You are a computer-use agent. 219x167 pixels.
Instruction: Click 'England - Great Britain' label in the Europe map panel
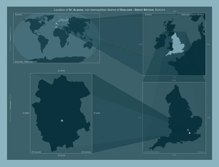pos(193,15)
